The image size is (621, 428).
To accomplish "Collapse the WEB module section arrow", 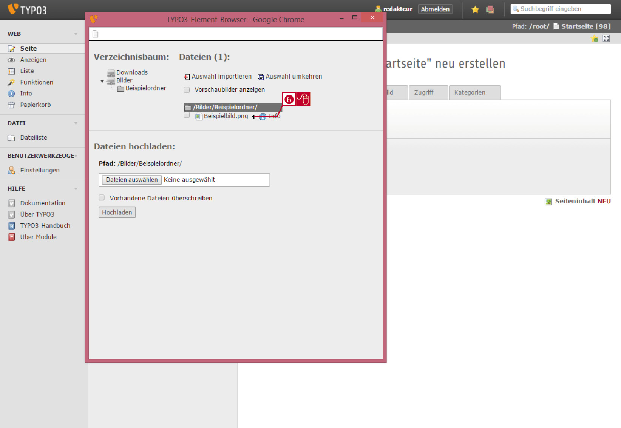I will 76,34.
